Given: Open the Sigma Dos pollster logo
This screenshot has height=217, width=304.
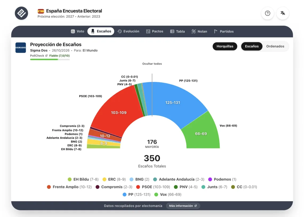Looking at the screenshot, I should point(21,48).
